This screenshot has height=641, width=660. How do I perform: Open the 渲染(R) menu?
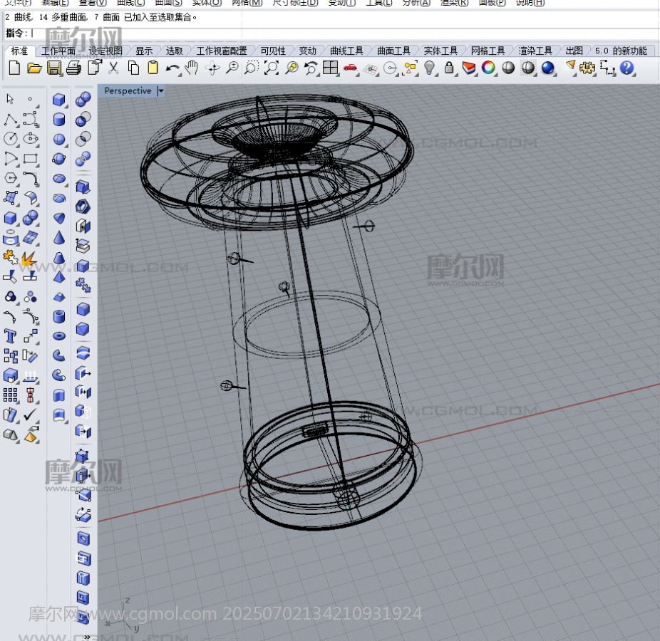coord(454,3)
